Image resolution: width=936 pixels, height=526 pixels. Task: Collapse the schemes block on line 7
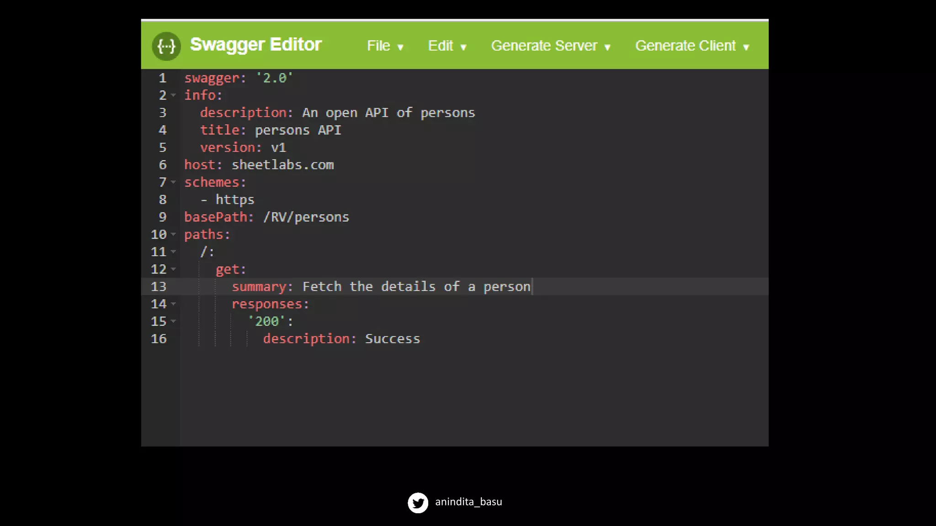[x=174, y=182]
